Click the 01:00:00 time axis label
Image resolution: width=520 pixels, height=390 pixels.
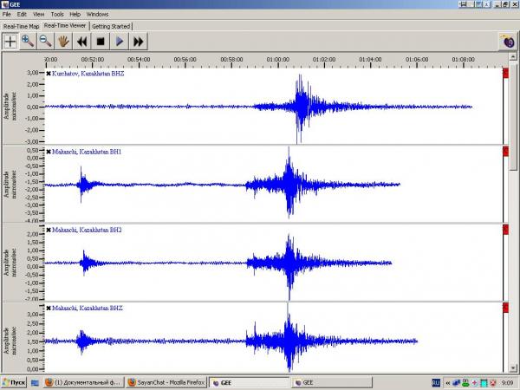point(278,59)
